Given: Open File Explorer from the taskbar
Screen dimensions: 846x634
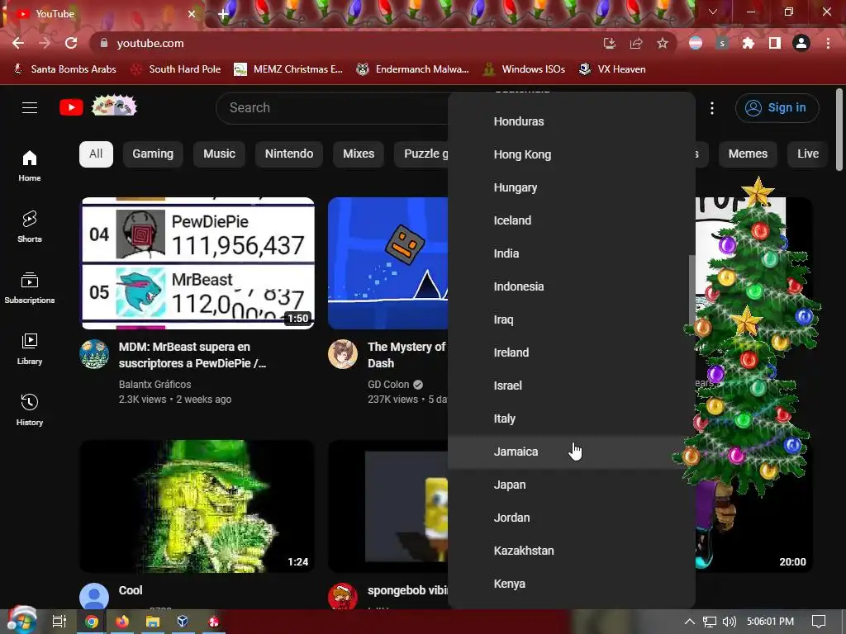Looking at the screenshot, I should point(152,622).
